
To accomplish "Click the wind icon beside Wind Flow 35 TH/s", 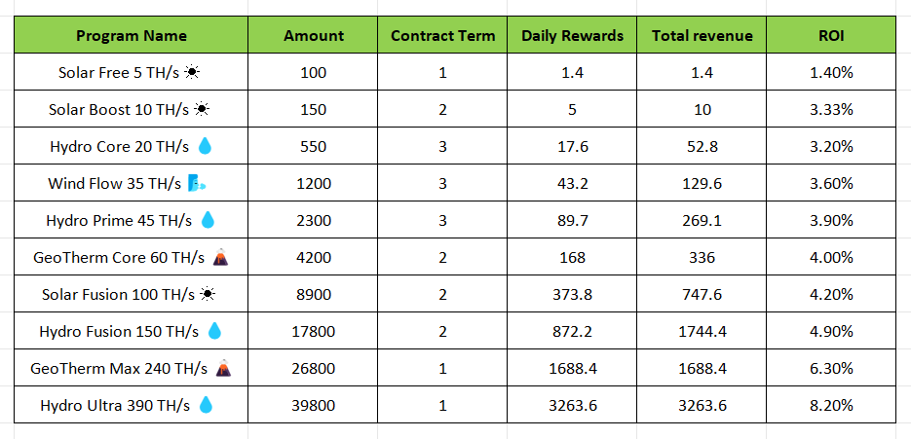I will click(x=197, y=183).
